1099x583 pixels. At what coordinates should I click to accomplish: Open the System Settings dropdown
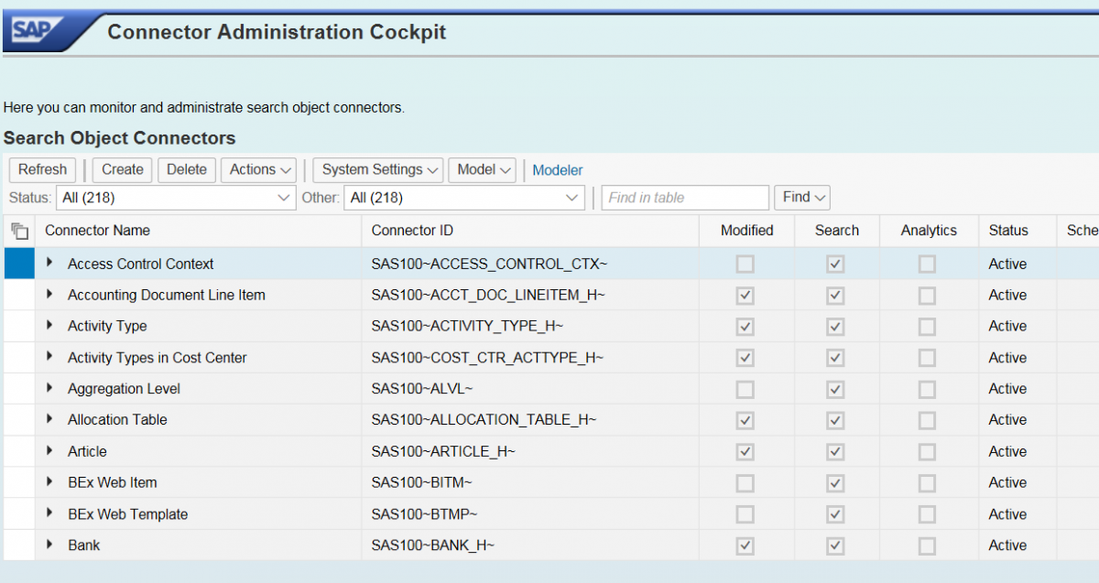[377, 169]
